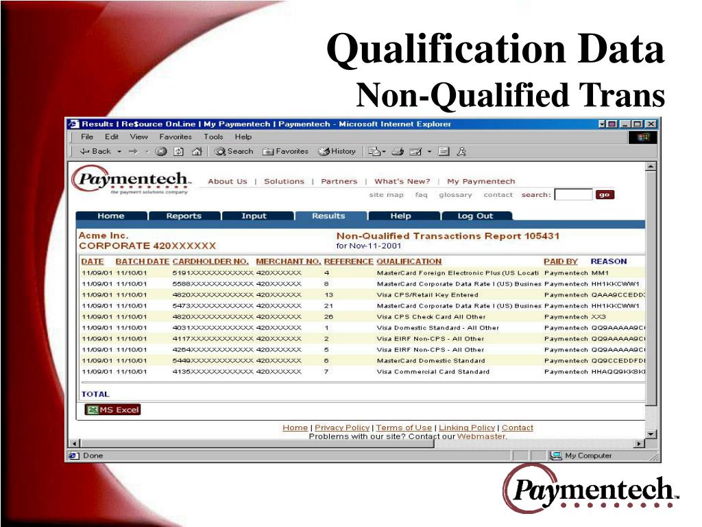Click the Edit page toolbar icon

[416, 152]
